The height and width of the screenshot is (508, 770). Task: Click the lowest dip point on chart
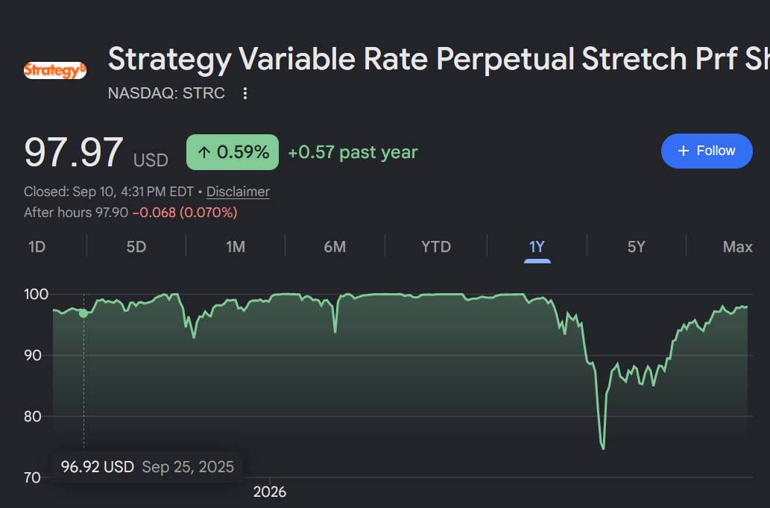pyautogui.click(x=603, y=448)
